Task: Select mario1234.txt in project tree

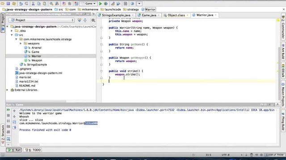Action: click(29, 82)
